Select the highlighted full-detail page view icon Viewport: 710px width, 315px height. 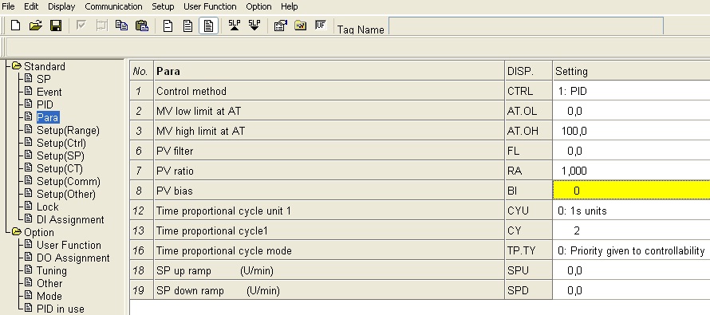pyautogui.click(x=208, y=26)
